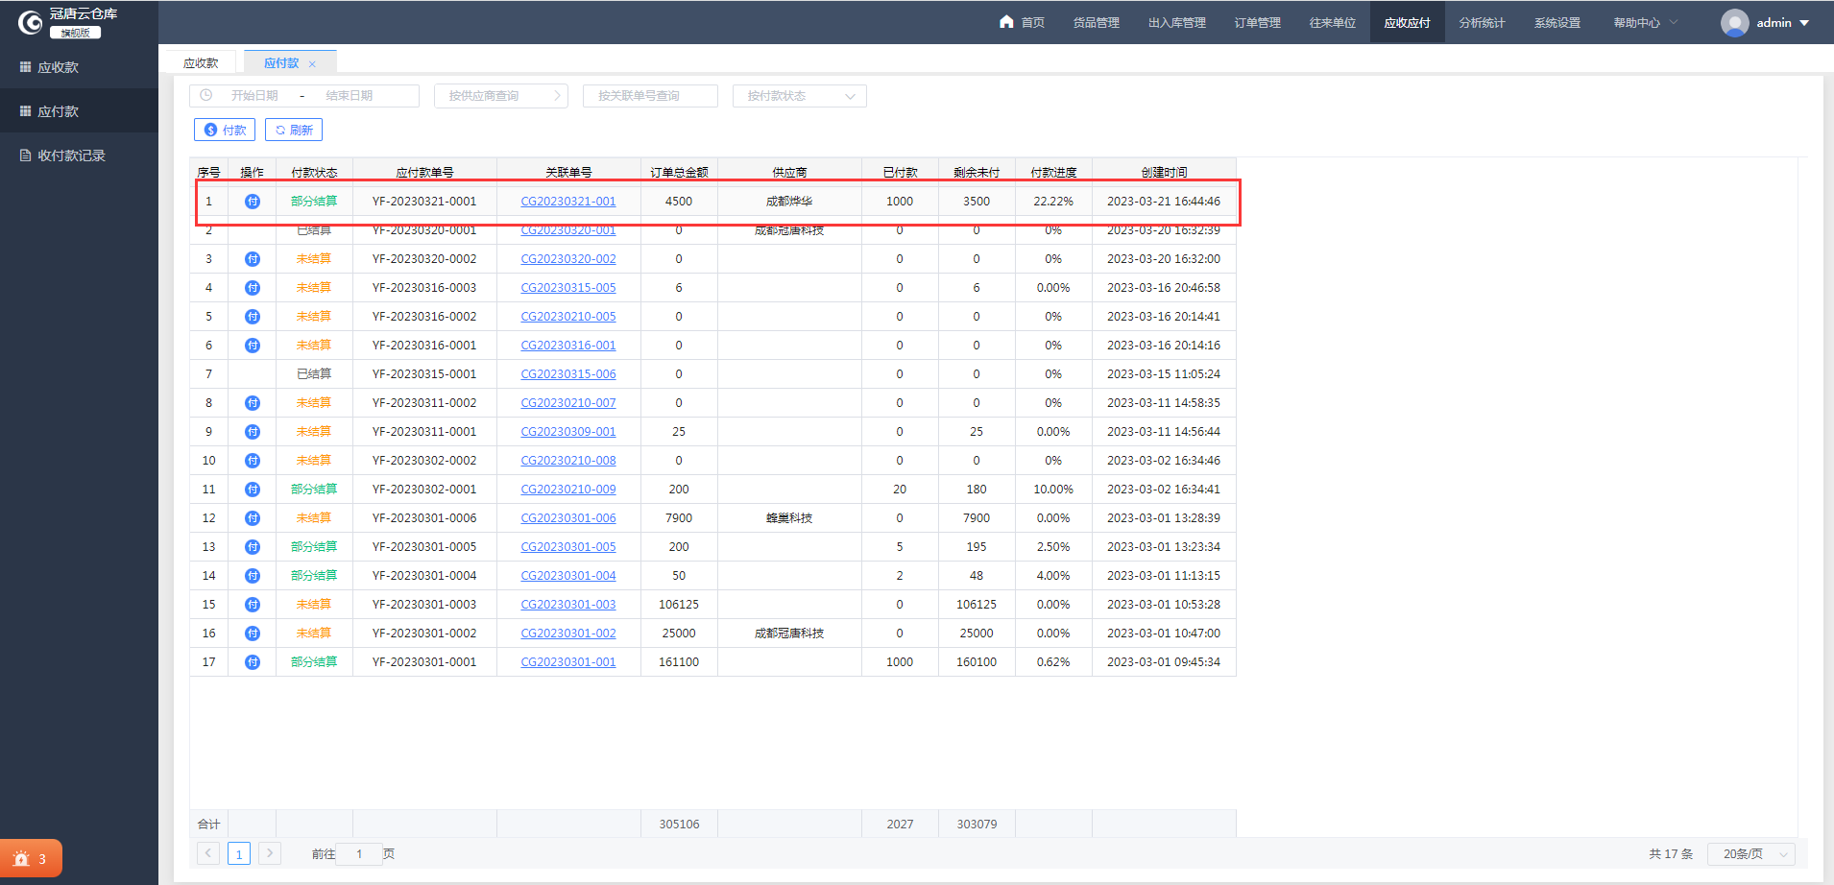The width and height of the screenshot is (1834, 885).
Task: Open link CG20230301-006
Action: 568,518
